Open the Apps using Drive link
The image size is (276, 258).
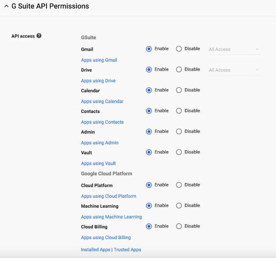coord(98,81)
